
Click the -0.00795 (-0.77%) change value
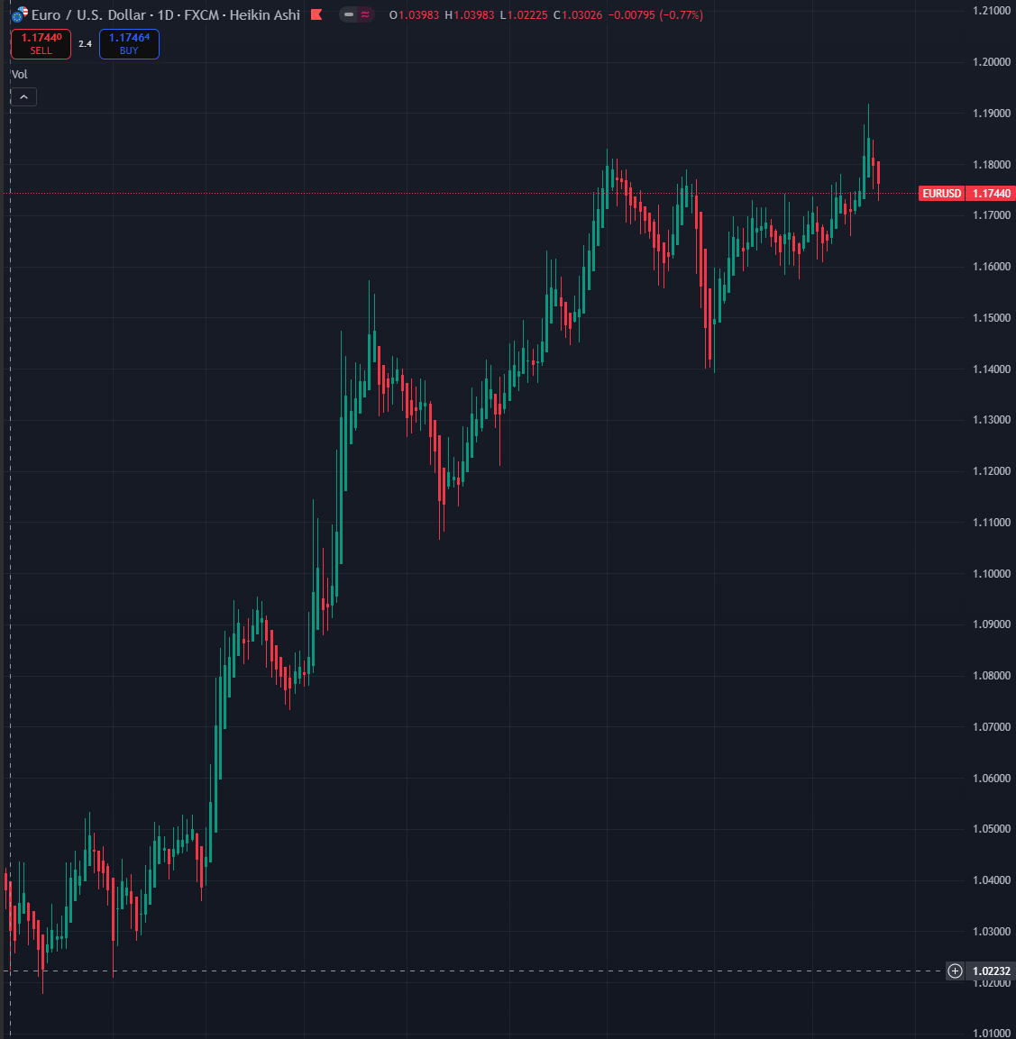[655, 14]
